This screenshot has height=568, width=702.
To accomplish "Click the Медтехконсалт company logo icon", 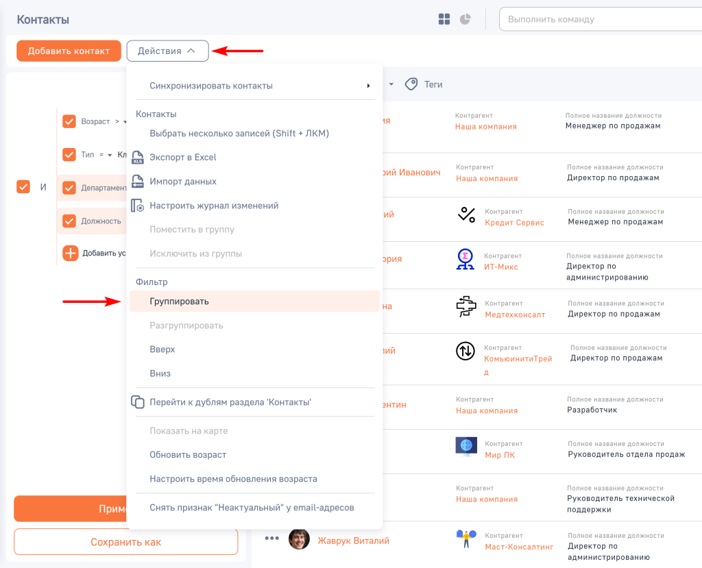I will point(466,307).
